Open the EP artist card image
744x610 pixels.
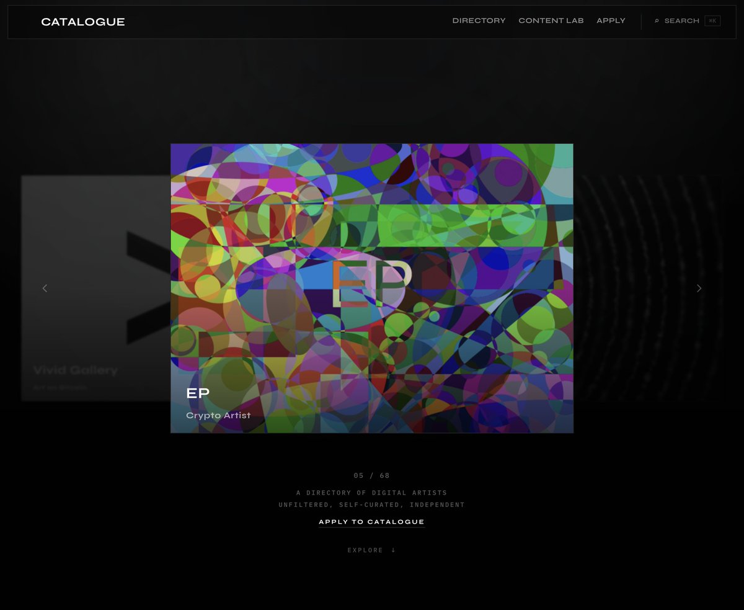tap(372, 288)
